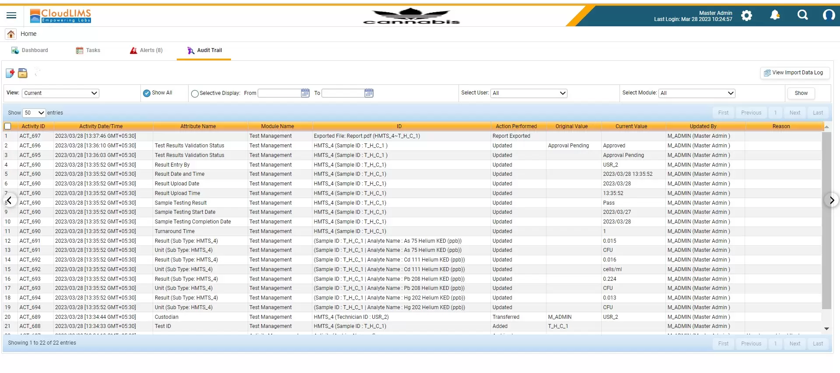Click the export audit trail icon

10,73
